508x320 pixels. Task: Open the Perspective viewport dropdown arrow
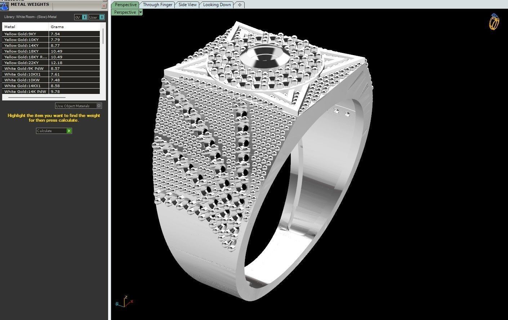point(141,12)
